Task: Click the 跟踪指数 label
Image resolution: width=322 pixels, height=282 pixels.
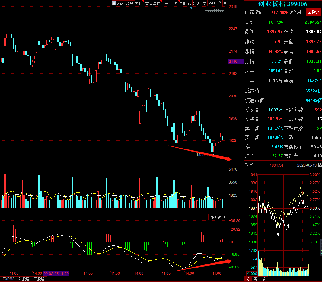Action: pos(254,12)
